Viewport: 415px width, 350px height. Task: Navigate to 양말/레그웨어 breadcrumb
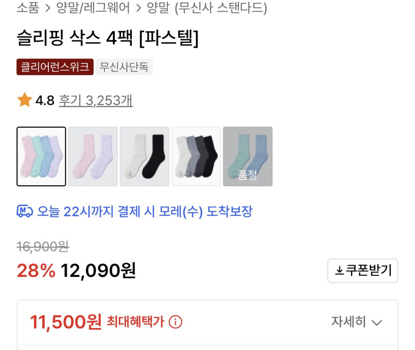click(93, 8)
